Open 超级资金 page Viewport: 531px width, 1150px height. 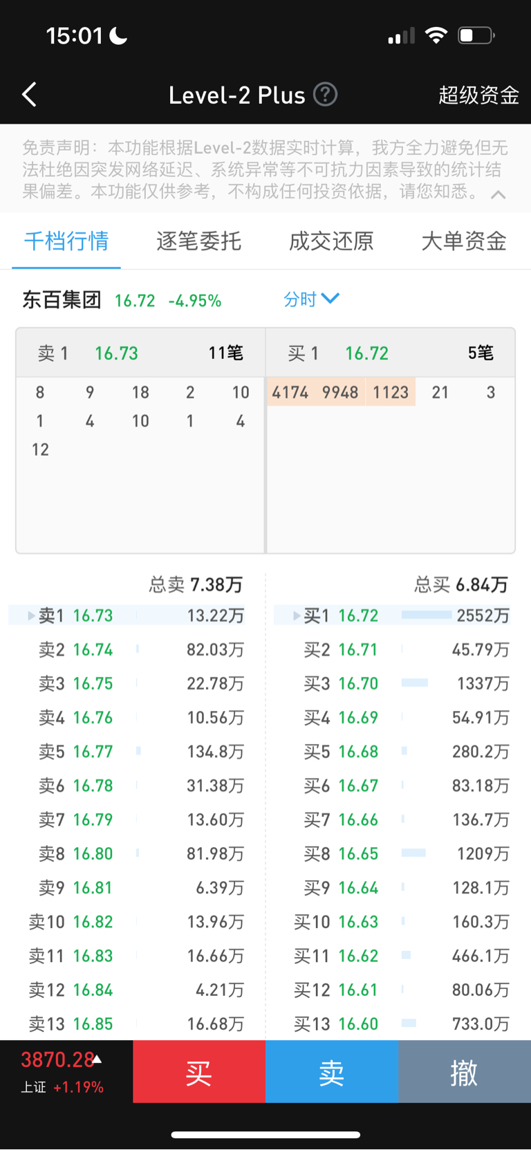click(x=478, y=95)
